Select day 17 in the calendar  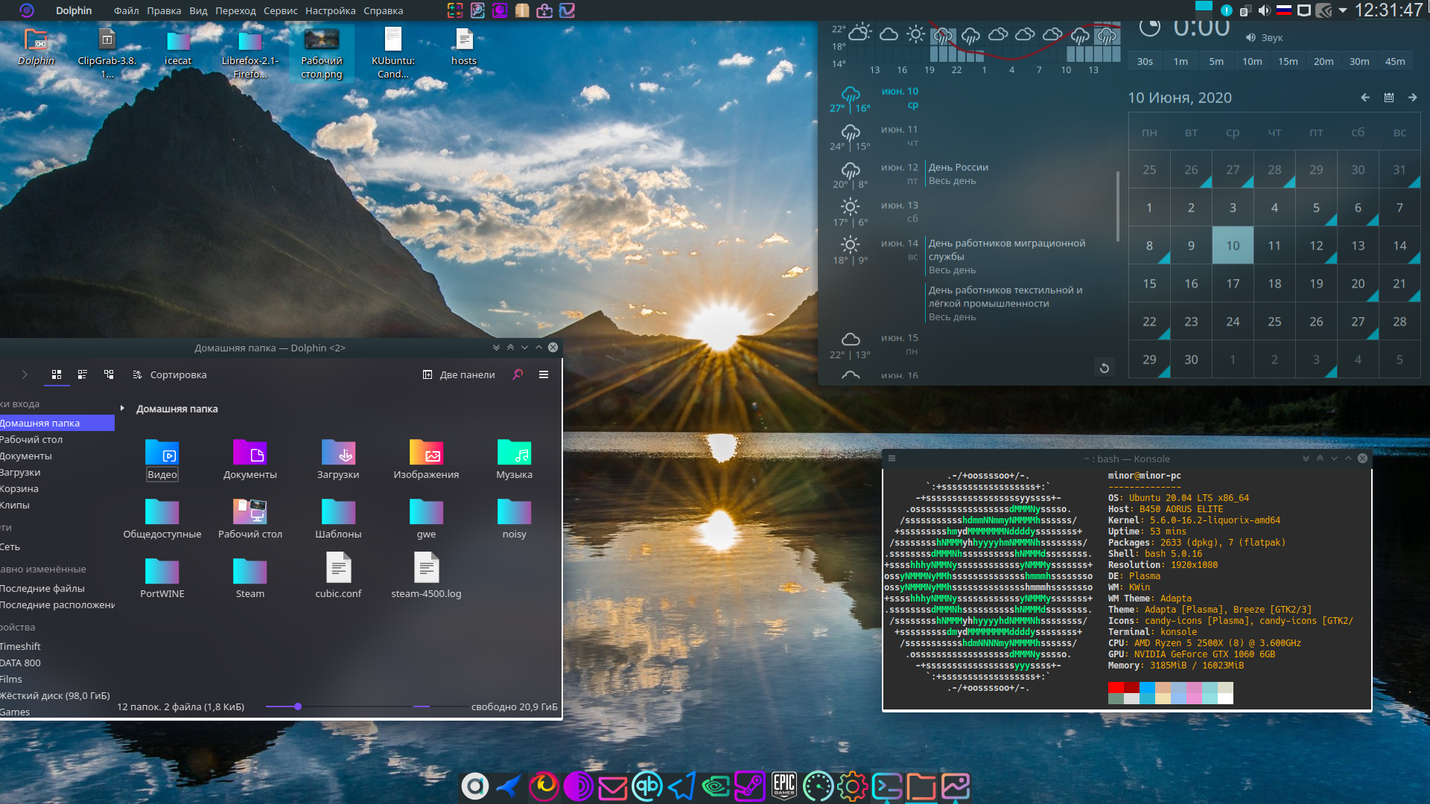click(1233, 283)
